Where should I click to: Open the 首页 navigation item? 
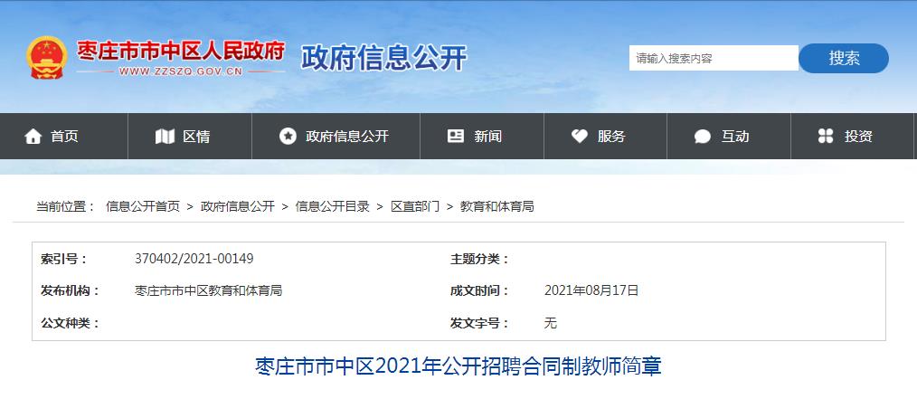[63, 137]
